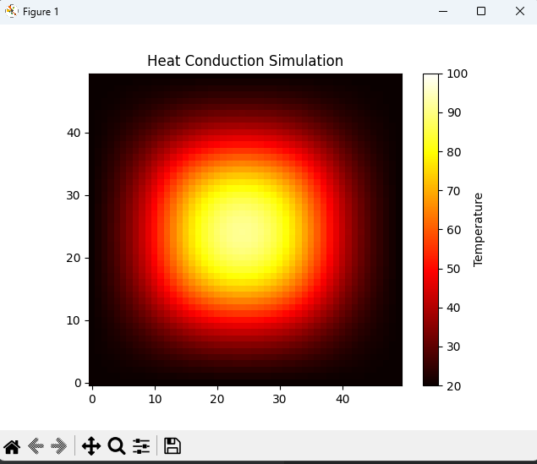Viewport: 537px width, 464px height.
Task: Click the dark bottom of the colorbar
Action: pyautogui.click(x=431, y=380)
